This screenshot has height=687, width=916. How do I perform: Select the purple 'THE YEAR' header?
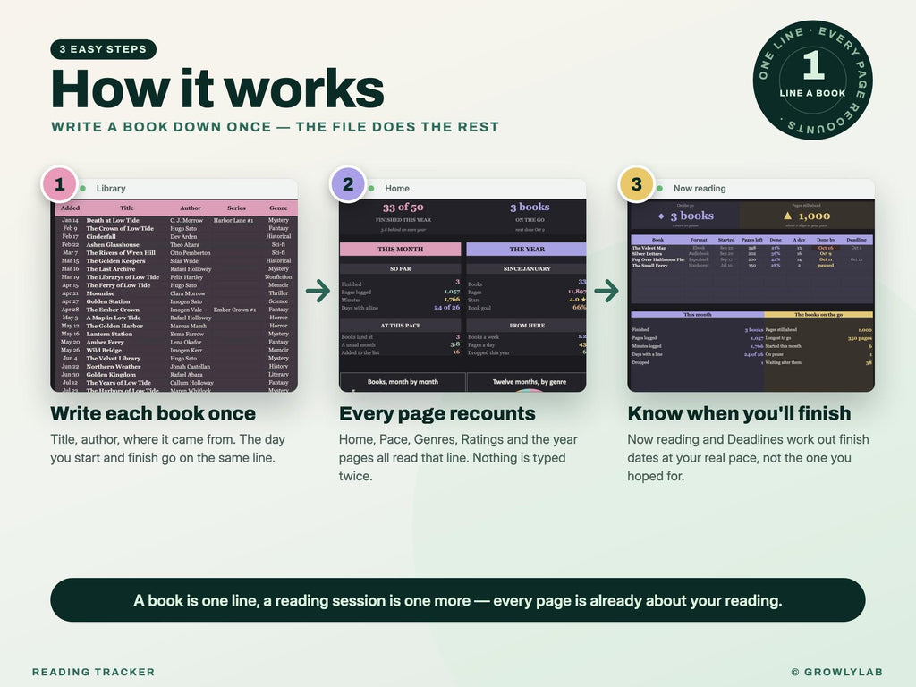click(x=526, y=249)
